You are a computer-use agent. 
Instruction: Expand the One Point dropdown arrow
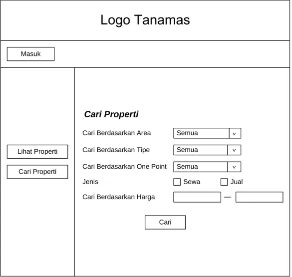[234, 167]
